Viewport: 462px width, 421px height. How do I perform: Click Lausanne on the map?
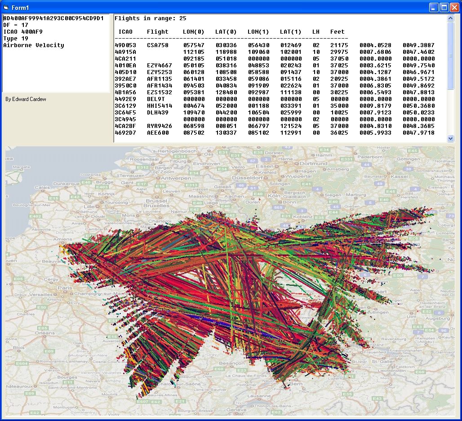pyautogui.click(x=259, y=396)
